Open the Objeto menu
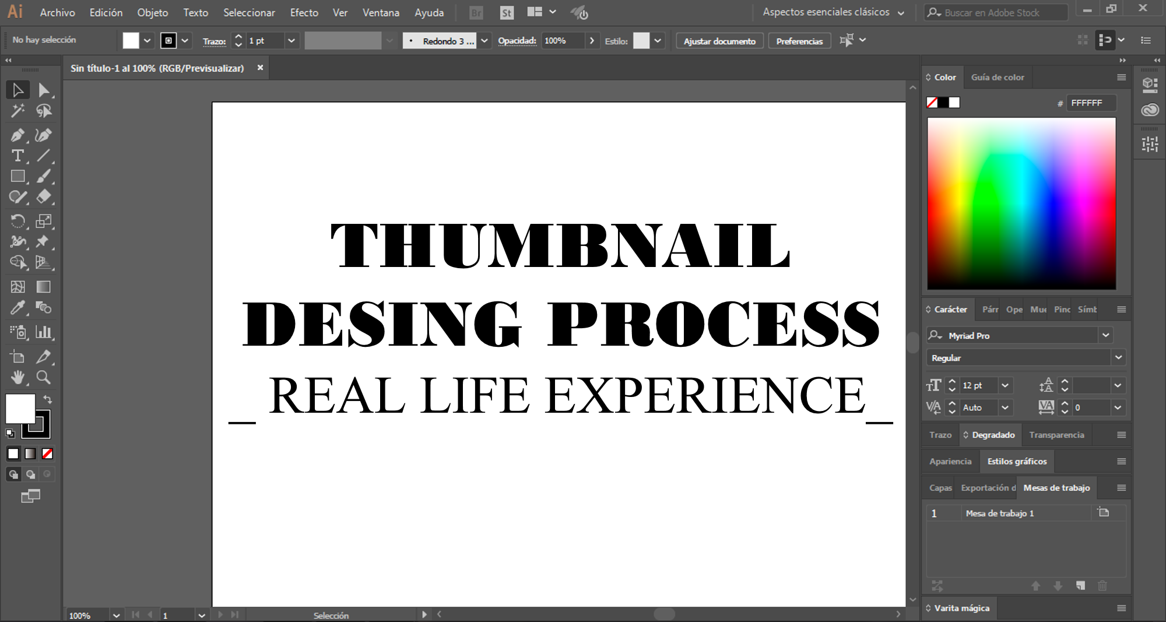This screenshot has width=1166, height=622. click(x=153, y=12)
